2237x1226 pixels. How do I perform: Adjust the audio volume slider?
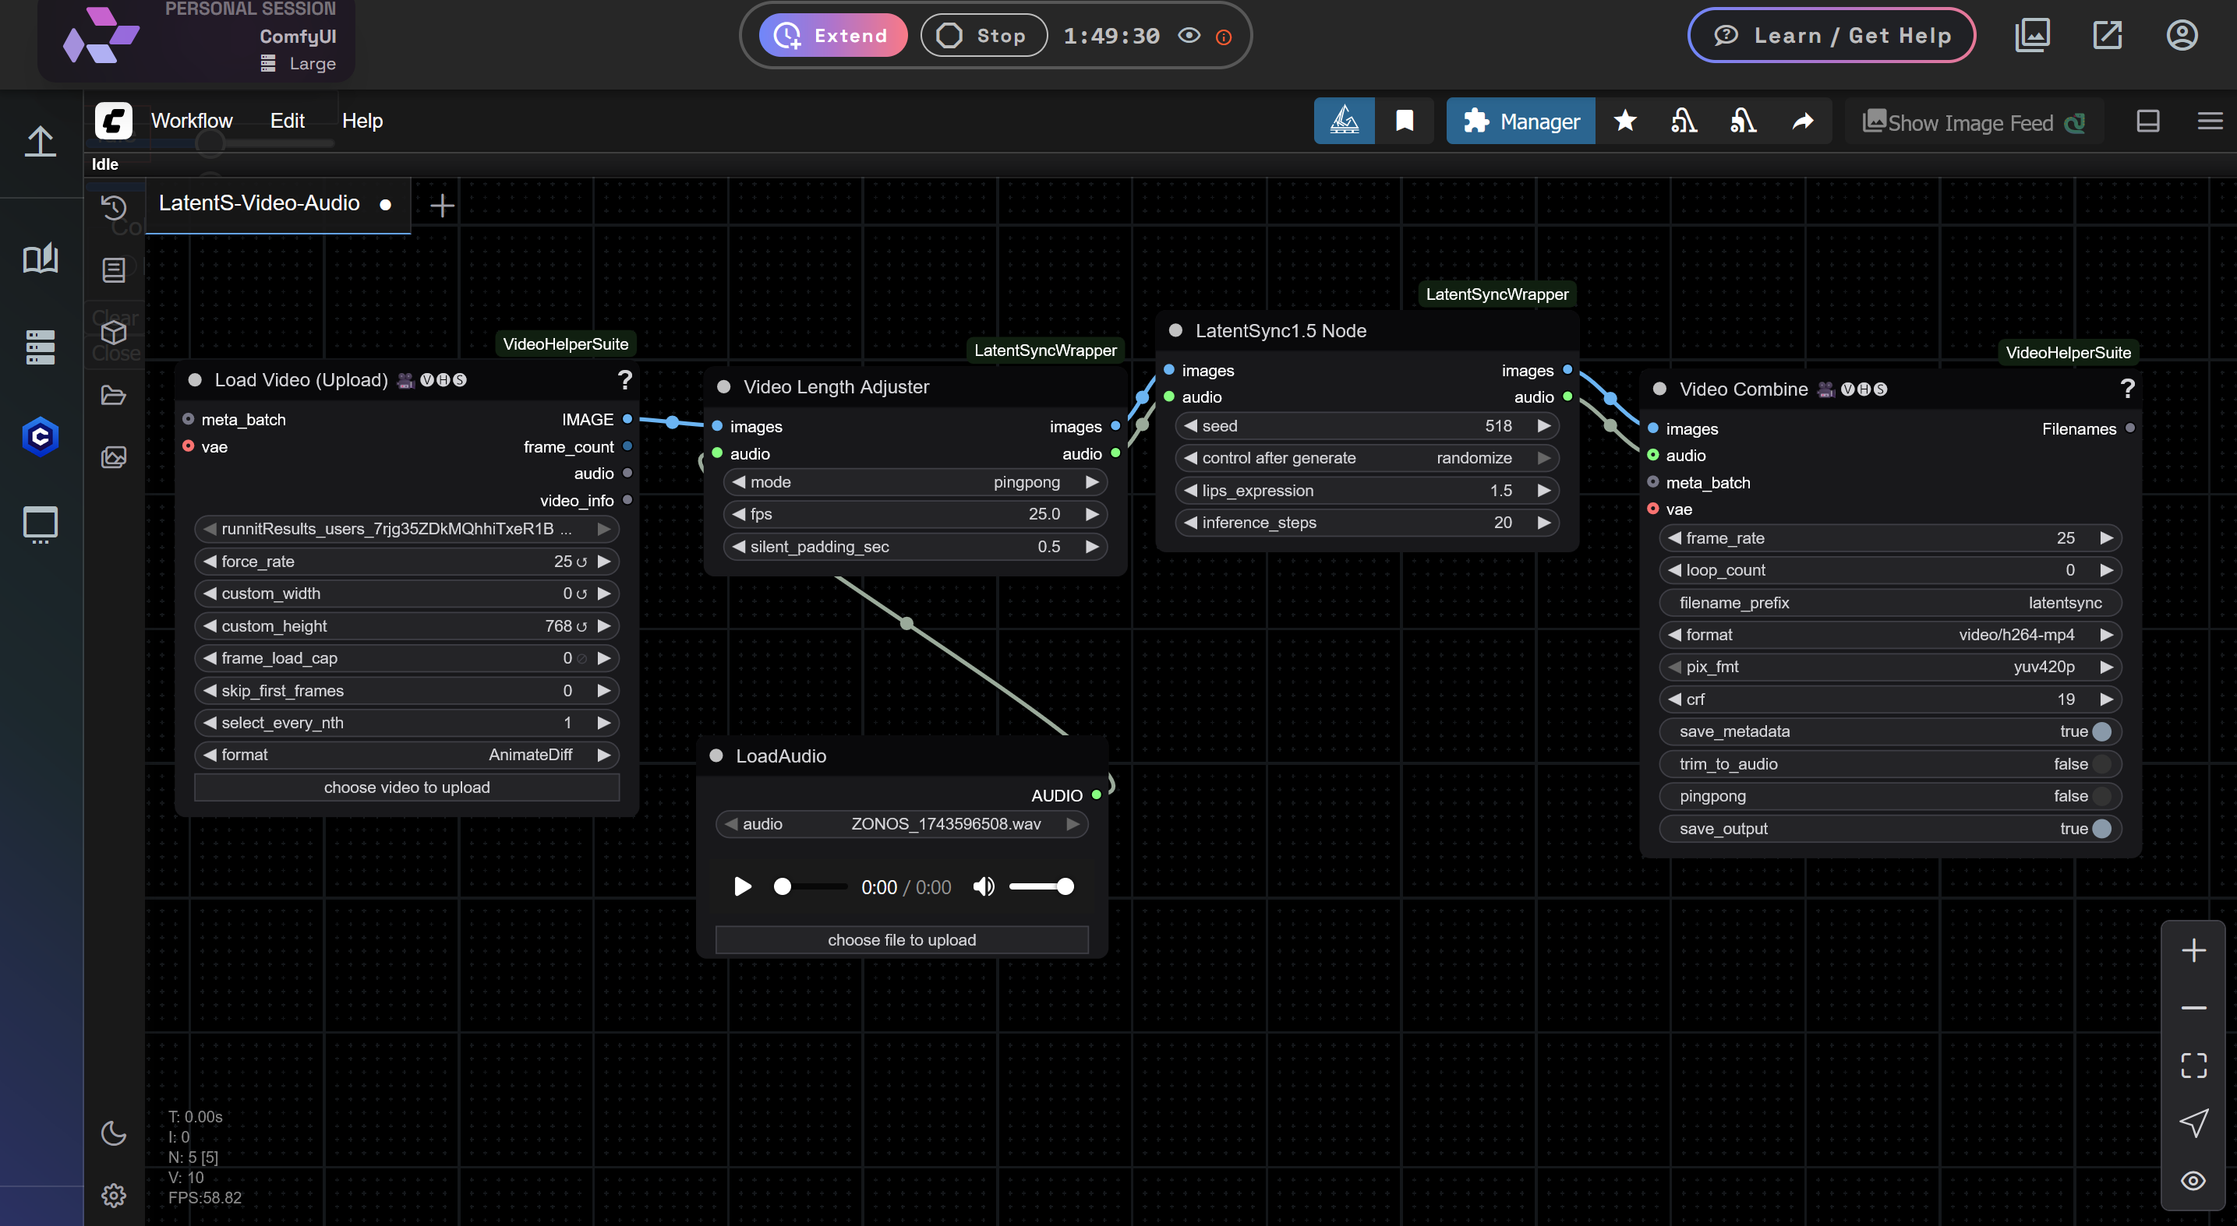1041,886
